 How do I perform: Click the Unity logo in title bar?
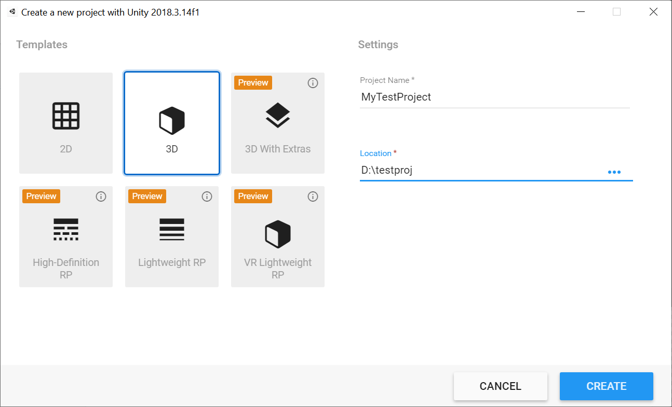pos(12,11)
